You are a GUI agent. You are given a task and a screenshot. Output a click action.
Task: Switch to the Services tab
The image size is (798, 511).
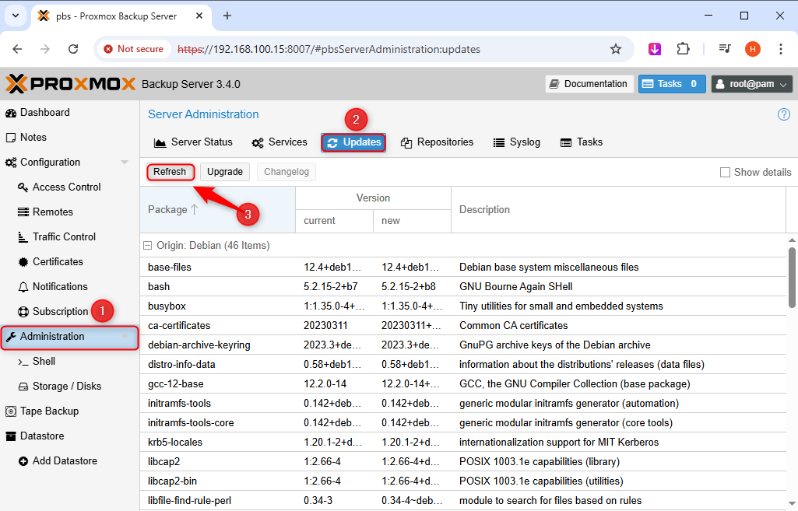(x=279, y=142)
